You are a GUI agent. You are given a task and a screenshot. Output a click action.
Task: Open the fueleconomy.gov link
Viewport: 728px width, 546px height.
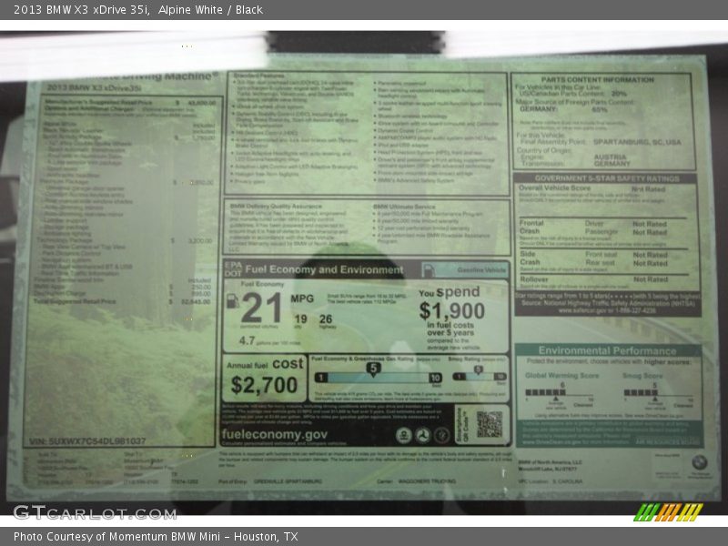tap(274, 435)
